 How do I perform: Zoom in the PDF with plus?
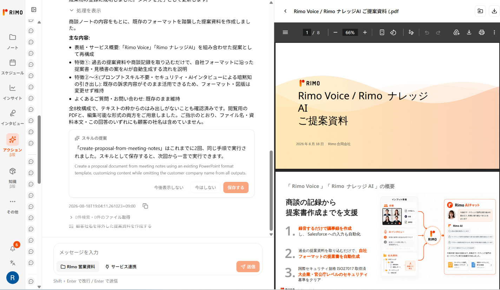click(x=365, y=32)
